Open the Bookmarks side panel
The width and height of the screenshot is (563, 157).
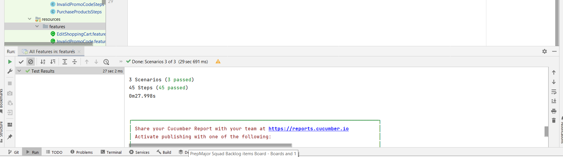click(x=1, y=100)
